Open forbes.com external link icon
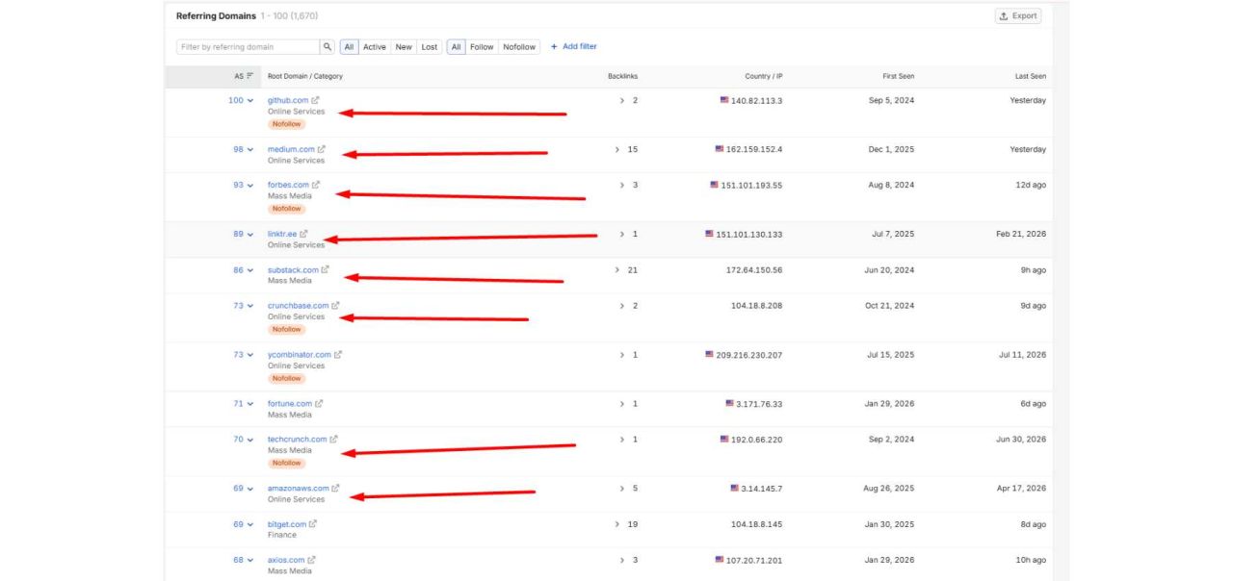1233x581 pixels. coord(316,185)
